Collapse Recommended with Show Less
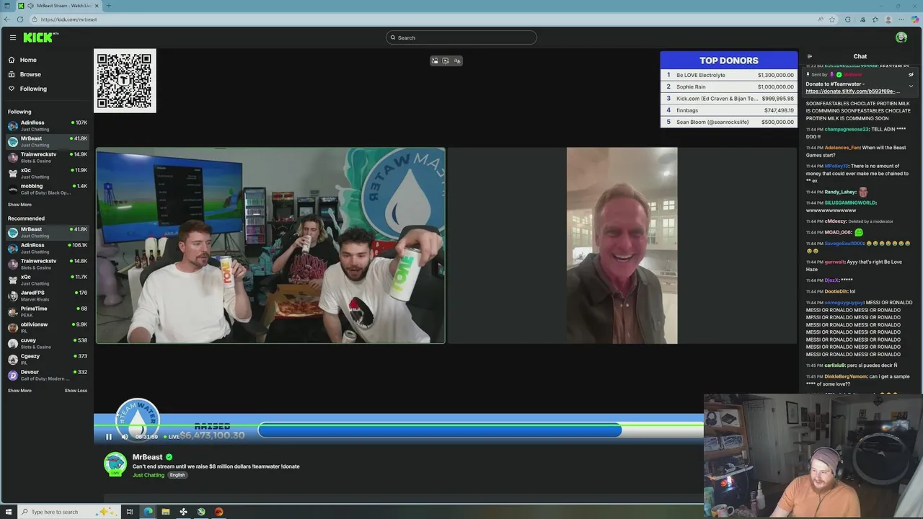The width and height of the screenshot is (923, 519). 76,391
